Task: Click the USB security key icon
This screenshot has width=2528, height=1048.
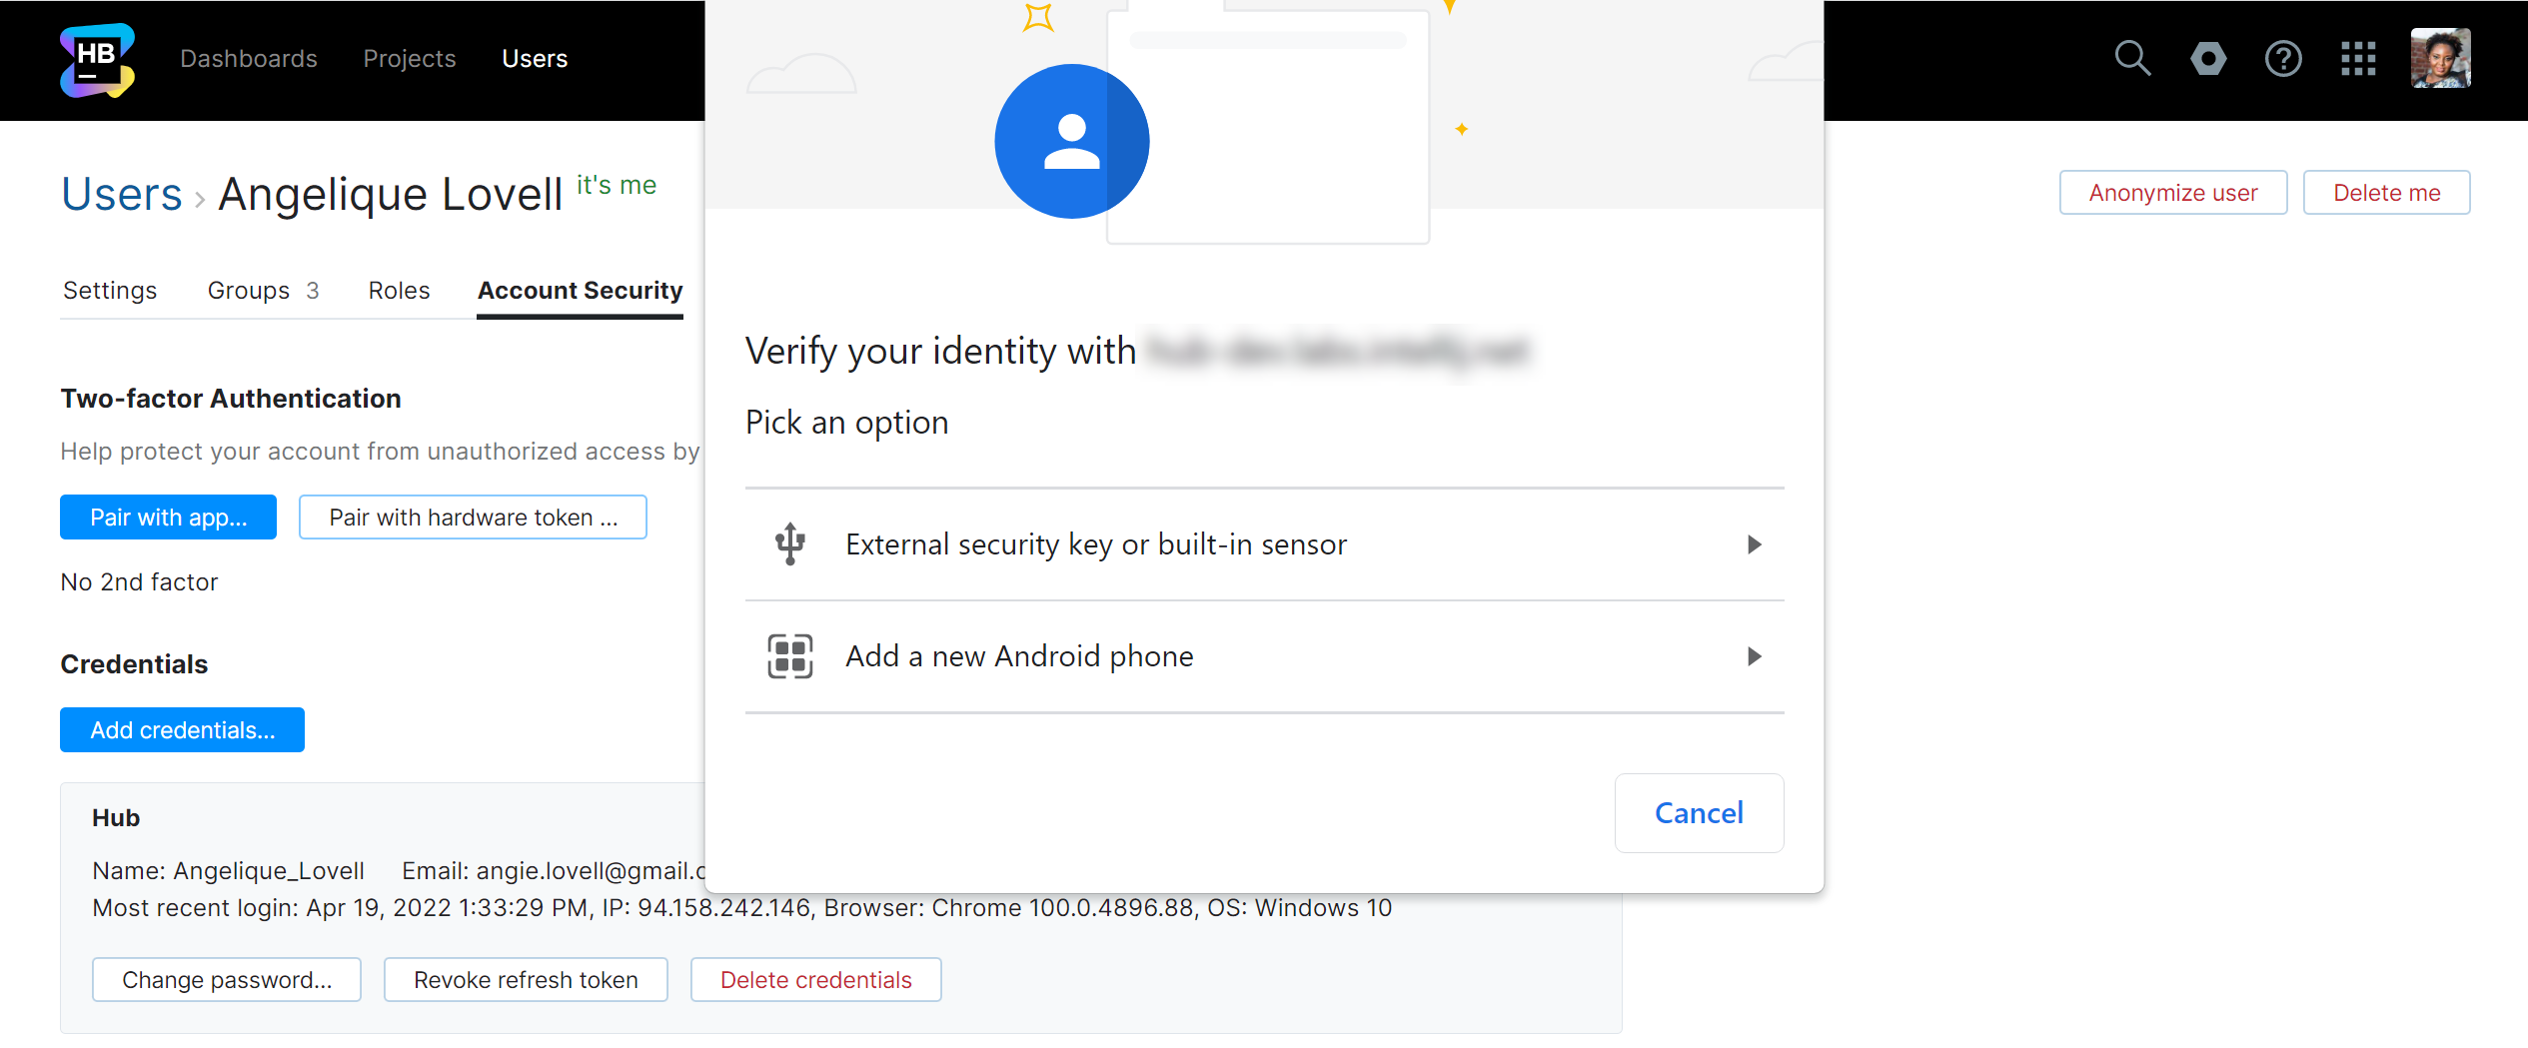Action: point(790,543)
